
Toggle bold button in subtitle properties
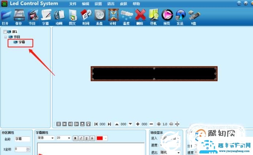75,138
